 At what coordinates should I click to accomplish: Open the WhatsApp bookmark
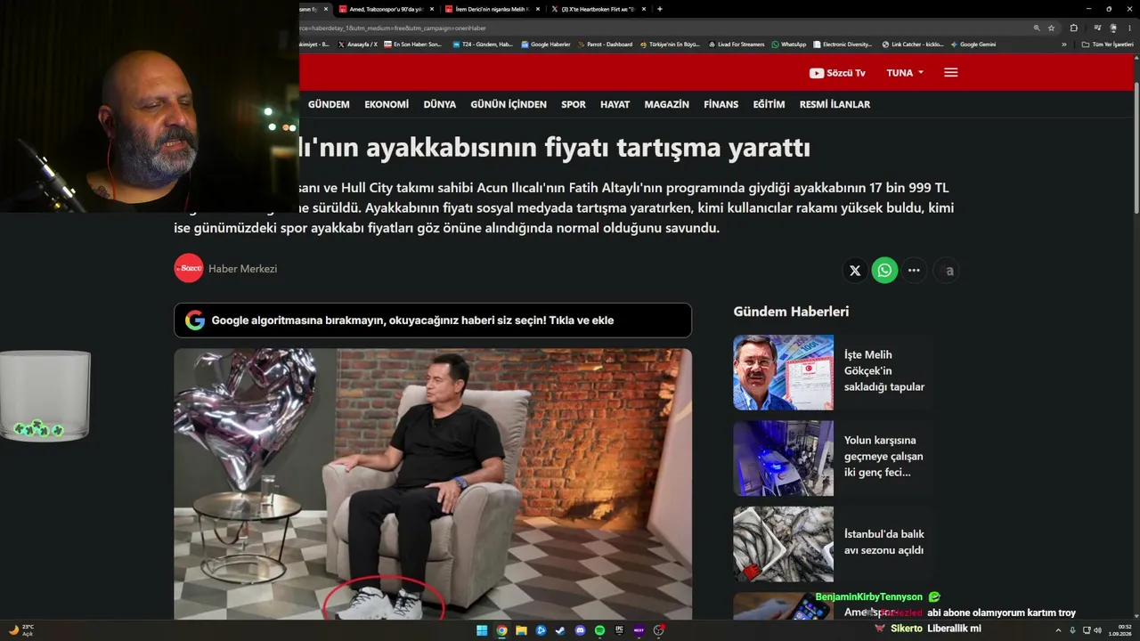(x=789, y=45)
